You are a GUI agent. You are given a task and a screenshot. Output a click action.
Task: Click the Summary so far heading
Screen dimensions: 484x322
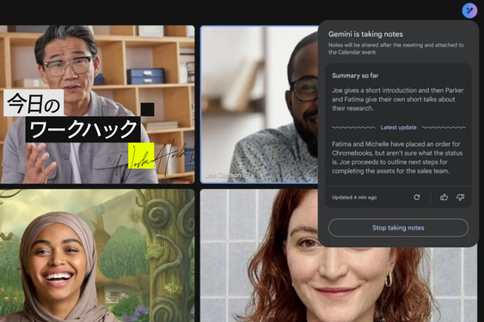355,76
